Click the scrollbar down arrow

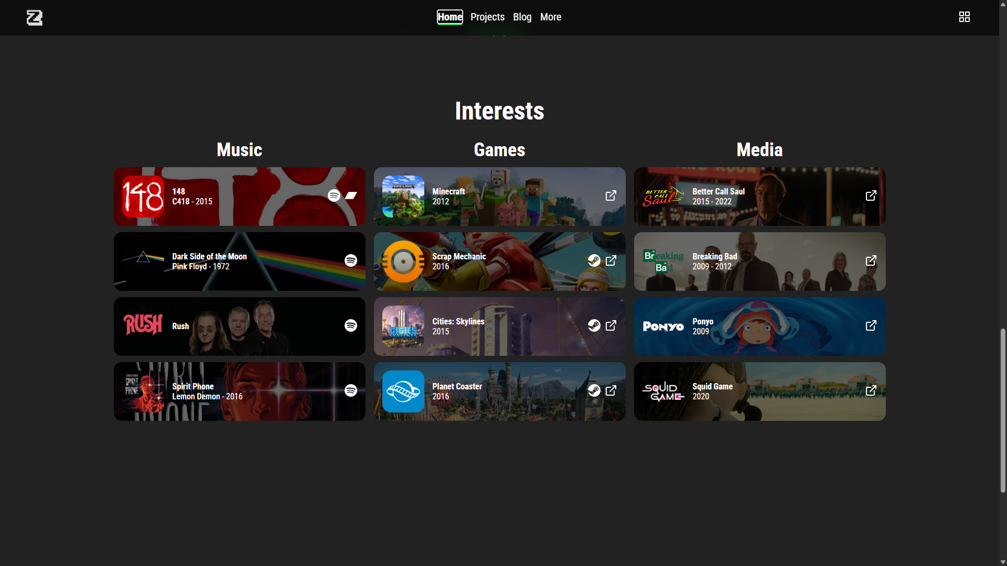[x=1003, y=562]
